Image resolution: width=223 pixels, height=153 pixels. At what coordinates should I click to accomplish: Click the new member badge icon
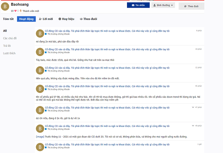click(x=21, y=11)
